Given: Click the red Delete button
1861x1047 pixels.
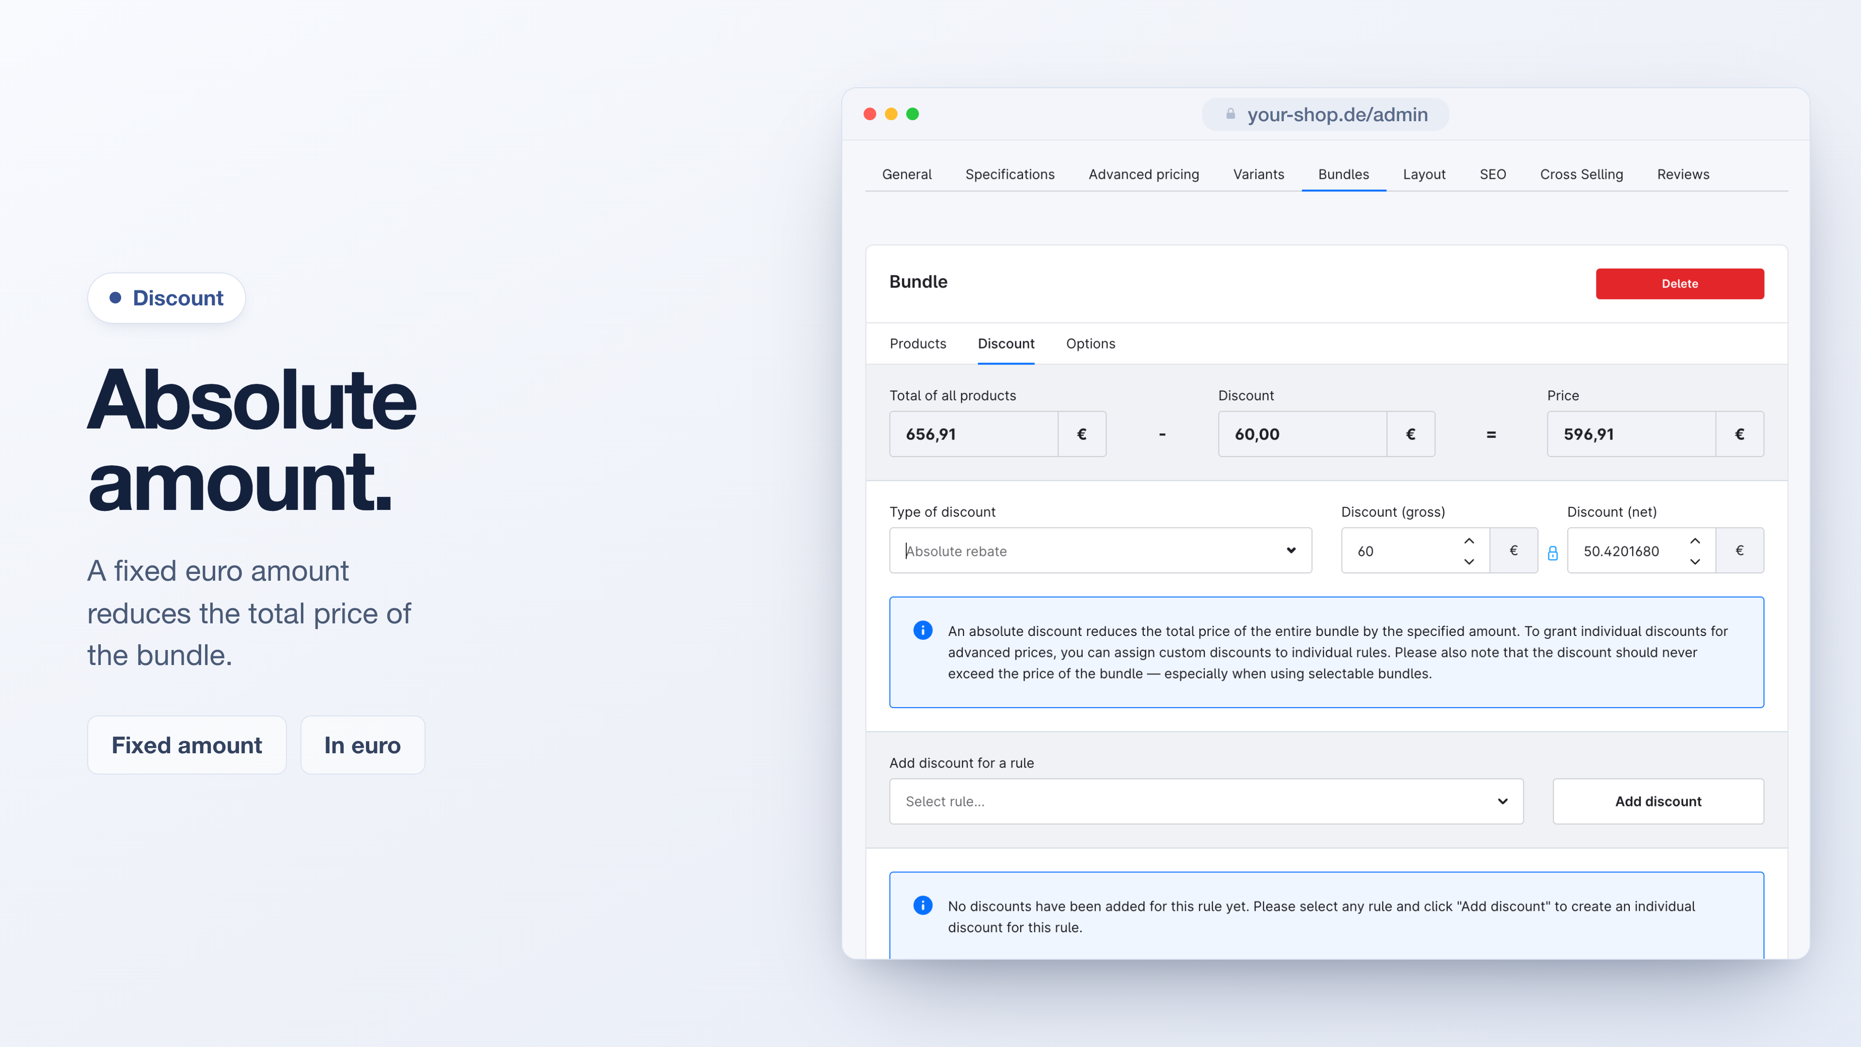Looking at the screenshot, I should click(x=1680, y=283).
